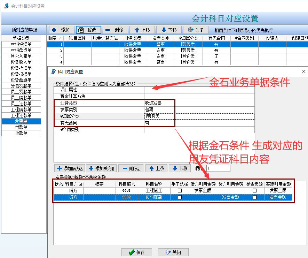Image resolution: width=308 pixels, height=258 pixels.
Task: Click the 保存 button
Action: pyautogui.click(x=136, y=252)
